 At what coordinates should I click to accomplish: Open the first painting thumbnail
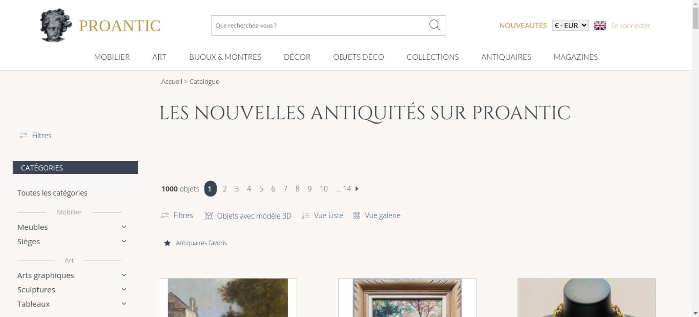coord(228,297)
